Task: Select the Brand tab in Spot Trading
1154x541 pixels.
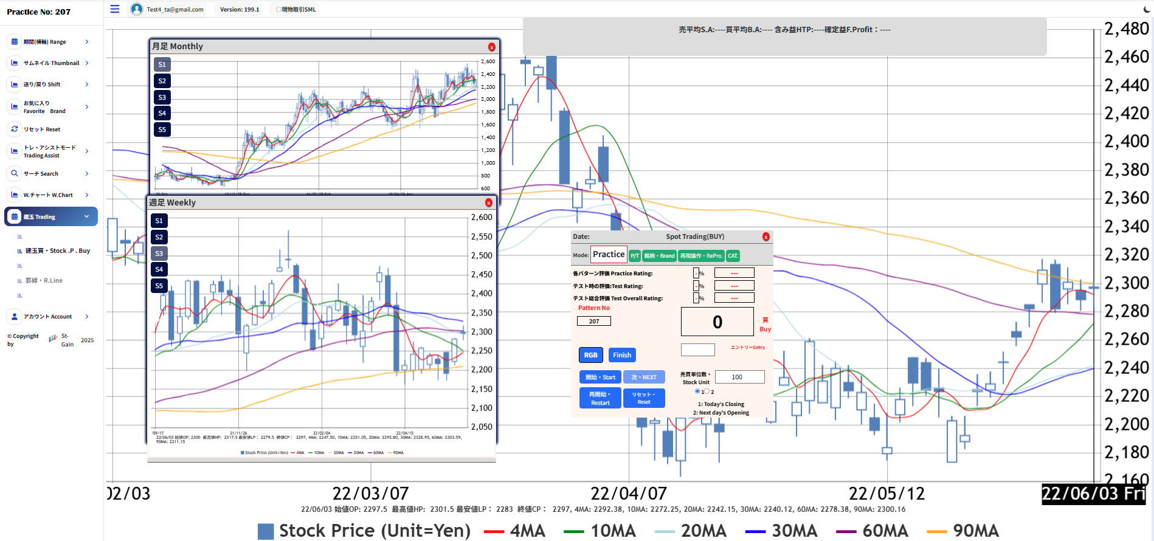Action: (x=659, y=256)
